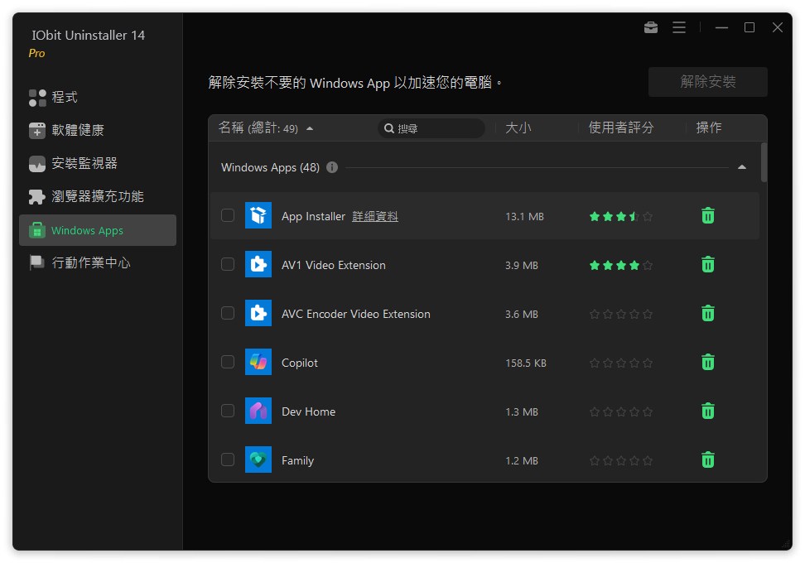
Task: Click the 解除安裝 button
Action: click(707, 82)
